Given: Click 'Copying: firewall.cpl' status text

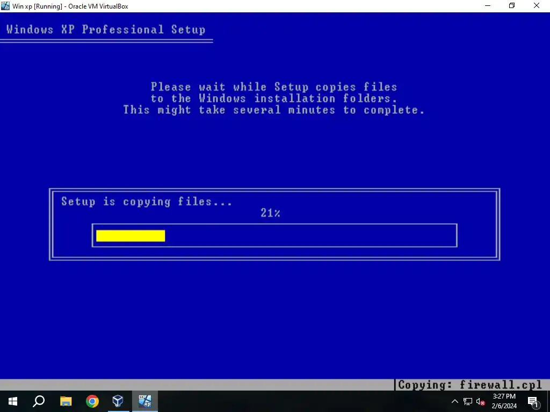Looking at the screenshot, I should click(x=470, y=385).
